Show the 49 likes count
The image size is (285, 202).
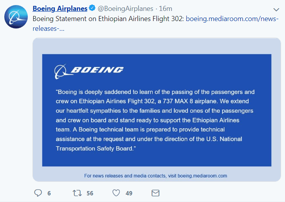pyautogui.click(x=129, y=193)
